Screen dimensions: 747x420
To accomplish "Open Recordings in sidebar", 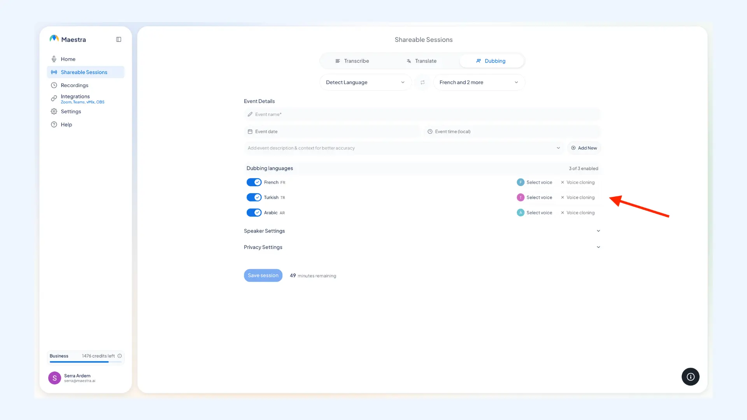I will (x=86, y=85).
